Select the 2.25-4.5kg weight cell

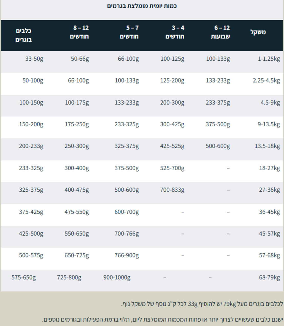[x=266, y=81]
